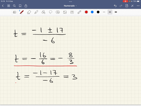Screen dimensions: 141x106
Task: Select the Shapes tool
Action: pos(43,12)
